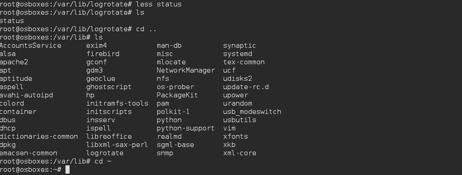The height and width of the screenshot is (175, 462).
Task: Click the 'cd ..' command text
Action: click(x=146, y=29)
